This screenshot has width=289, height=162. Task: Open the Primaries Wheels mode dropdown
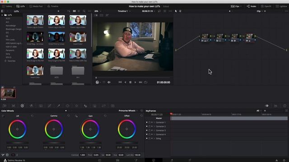(128, 111)
